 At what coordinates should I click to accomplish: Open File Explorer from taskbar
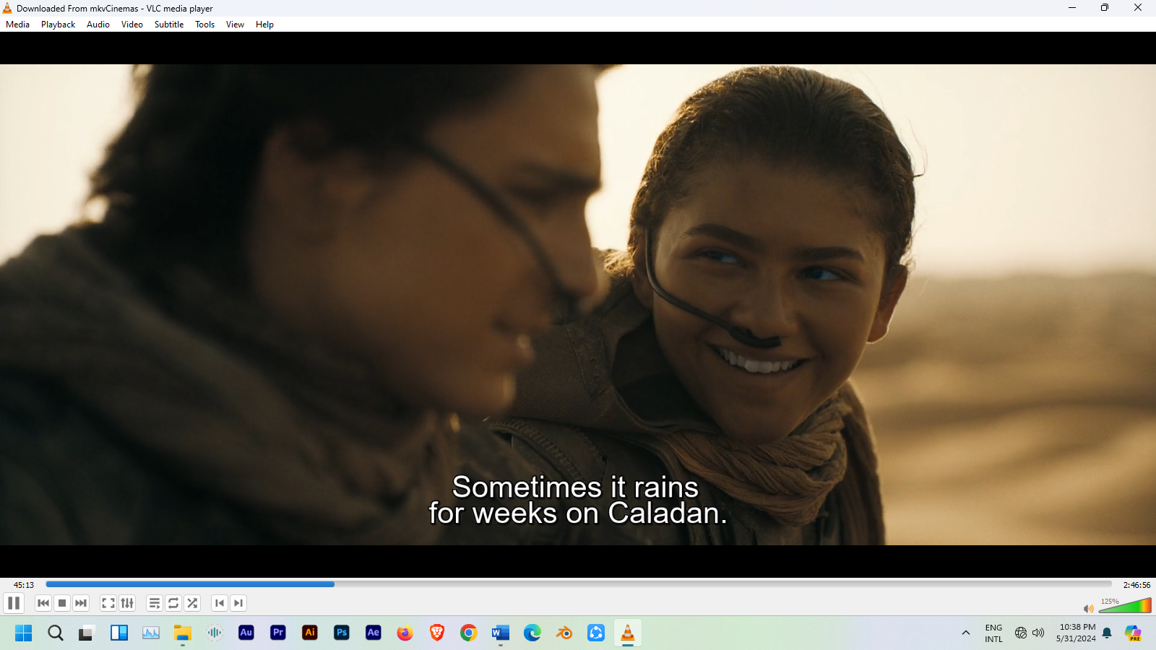pos(183,633)
